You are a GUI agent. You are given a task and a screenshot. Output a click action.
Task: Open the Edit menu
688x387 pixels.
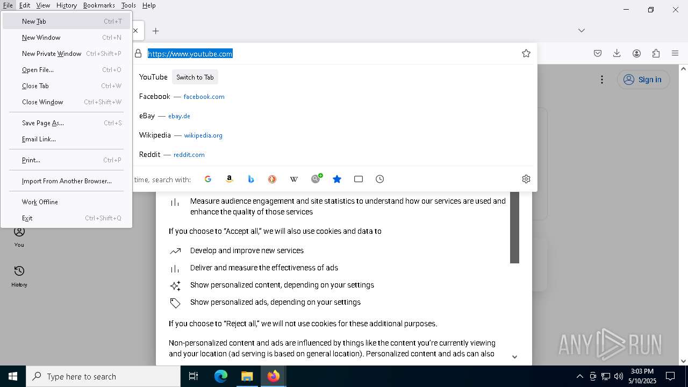pos(25,5)
